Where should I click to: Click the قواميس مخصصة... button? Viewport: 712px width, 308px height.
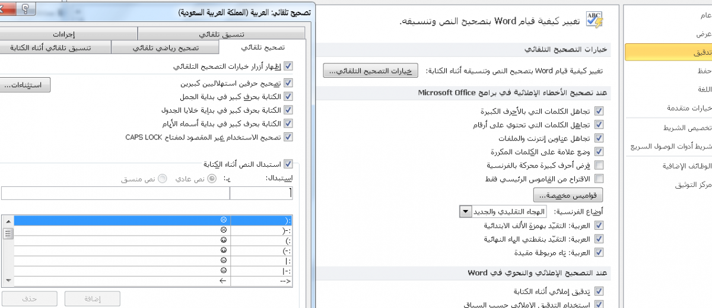568,195
